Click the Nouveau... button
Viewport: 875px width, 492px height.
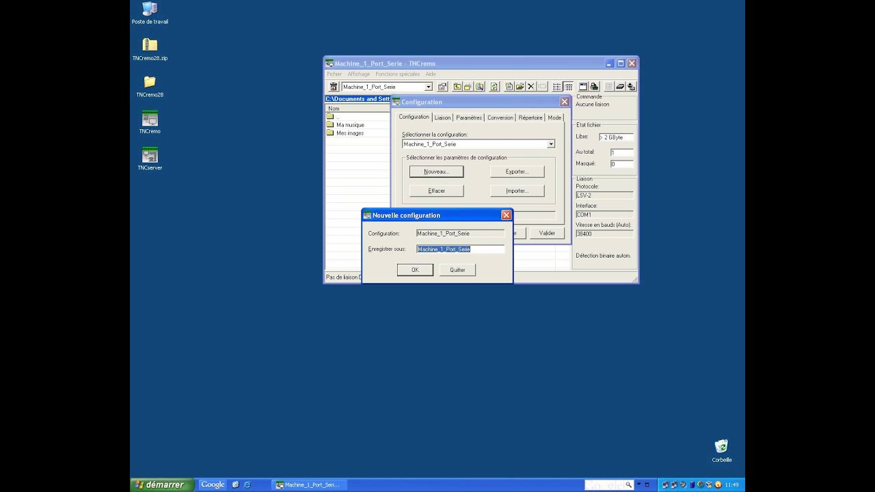[x=436, y=172]
